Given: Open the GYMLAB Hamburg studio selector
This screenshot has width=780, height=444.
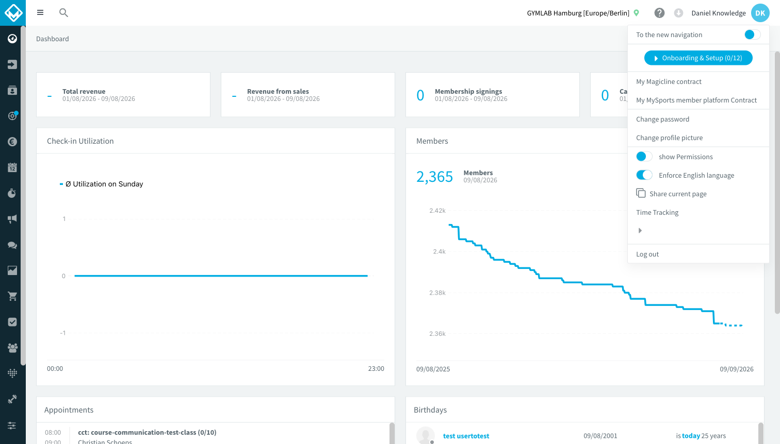Looking at the screenshot, I should coord(583,13).
